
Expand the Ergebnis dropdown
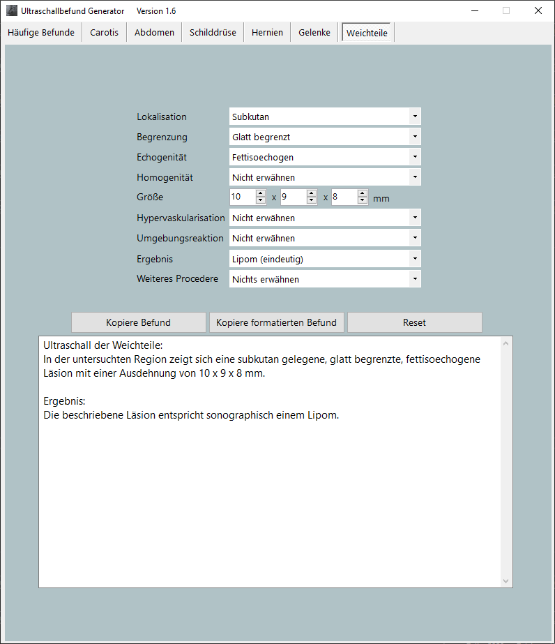(x=415, y=259)
